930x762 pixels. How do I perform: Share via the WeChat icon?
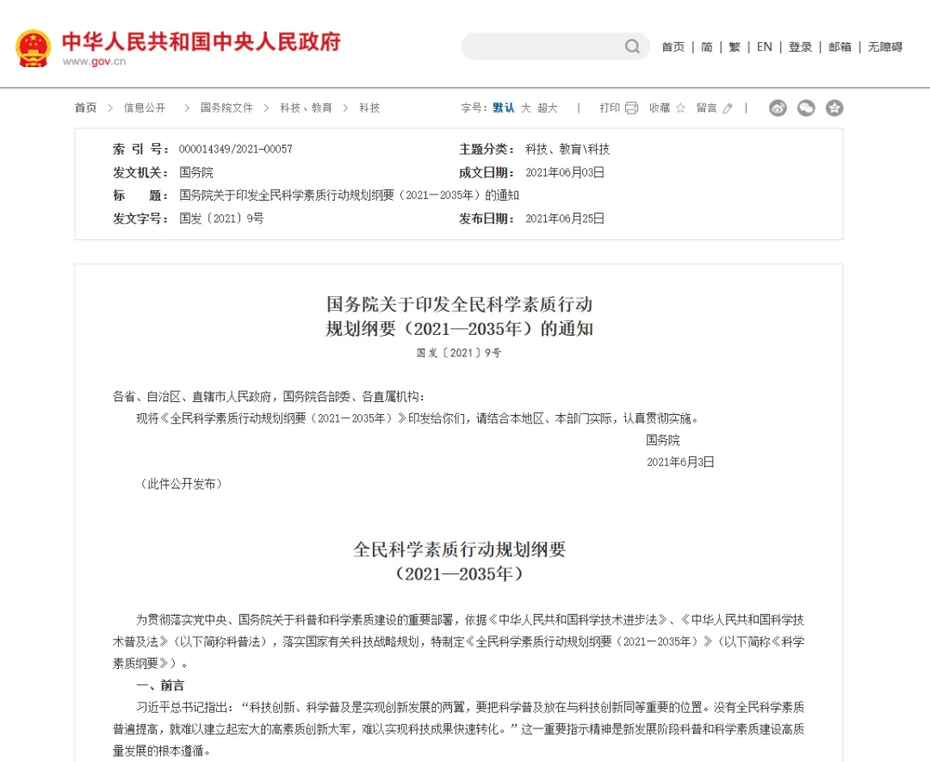(x=806, y=108)
